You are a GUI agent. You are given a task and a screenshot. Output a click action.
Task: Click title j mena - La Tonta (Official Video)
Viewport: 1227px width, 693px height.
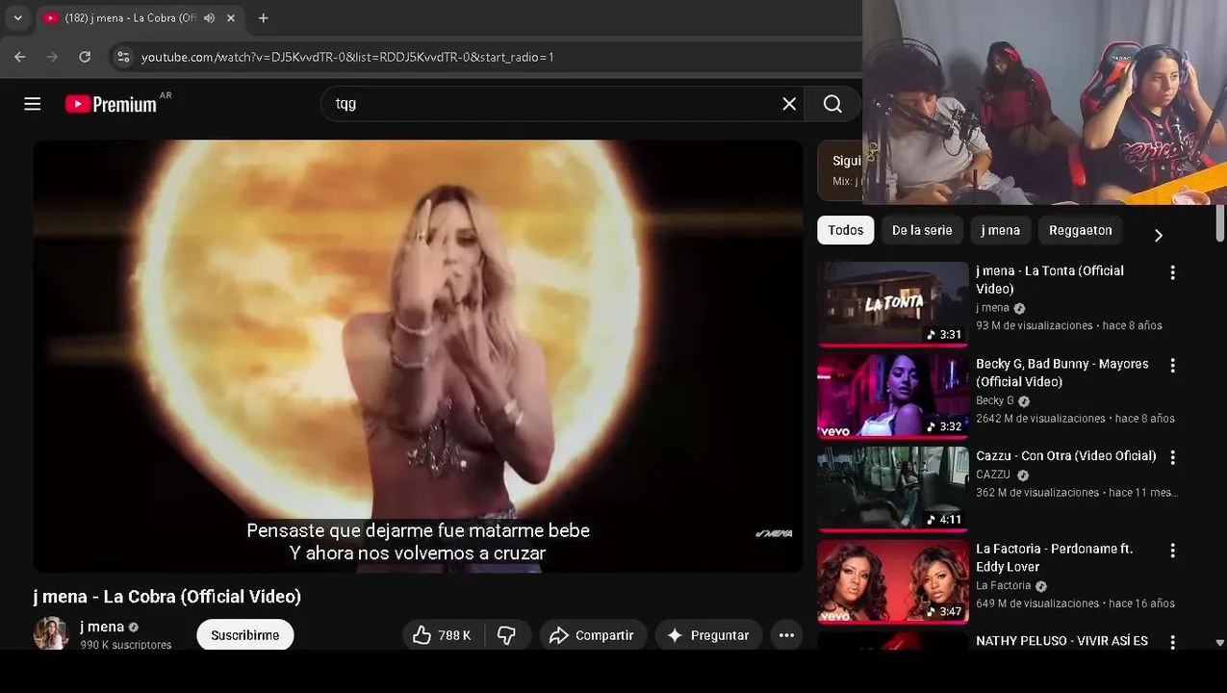coord(1050,280)
